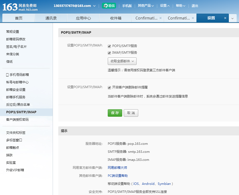Uncheck the POP3/SMTP服务 checkbox

tap(109, 46)
